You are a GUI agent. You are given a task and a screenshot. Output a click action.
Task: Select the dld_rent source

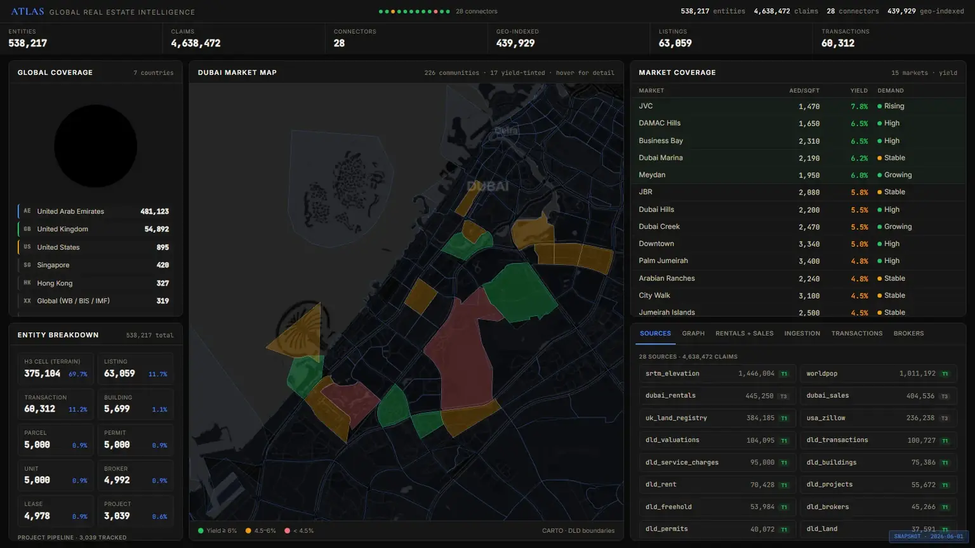[717, 485]
